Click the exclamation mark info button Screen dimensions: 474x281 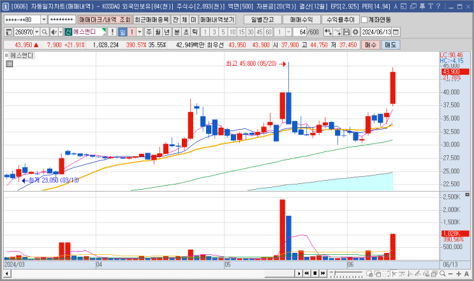tap(112, 32)
